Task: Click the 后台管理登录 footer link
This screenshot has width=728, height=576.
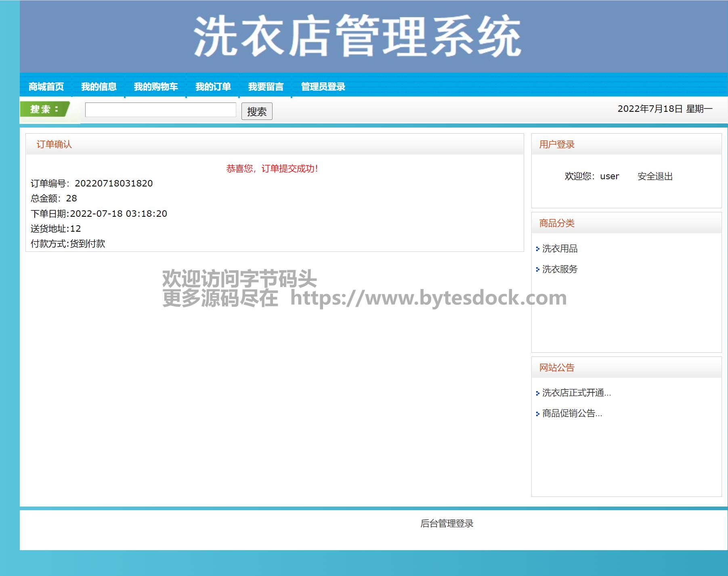Action: click(447, 524)
